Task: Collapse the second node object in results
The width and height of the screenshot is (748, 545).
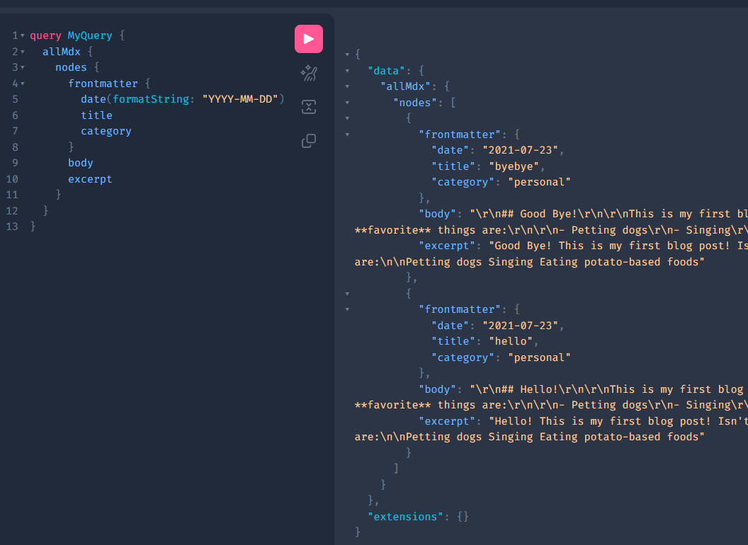Action: tap(347, 294)
